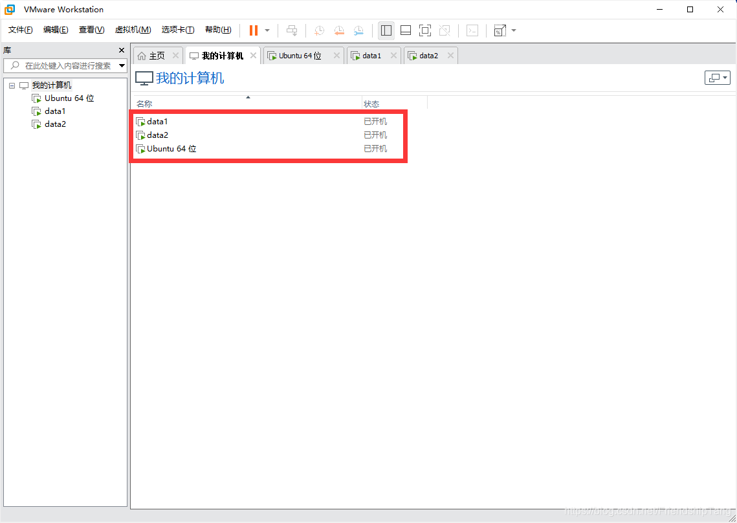Image resolution: width=737 pixels, height=523 pixels.
Task: Open the power options dropdown arrow next to the pause button
Action: click(x=267, y=30)
